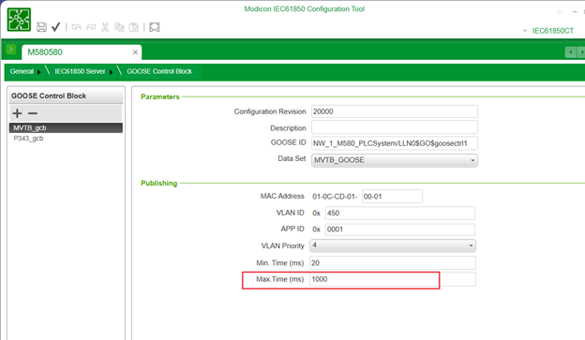Paste using the clipboard icon

coord(133,27)
